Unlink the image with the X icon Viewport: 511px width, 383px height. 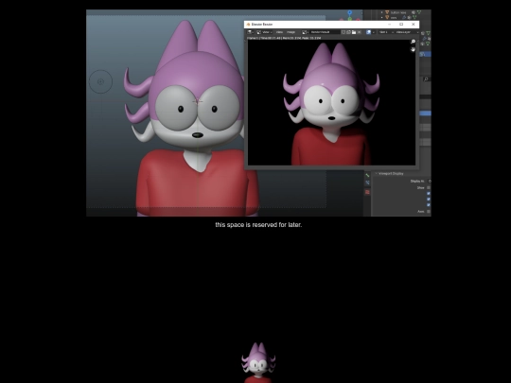click(360, 32)
